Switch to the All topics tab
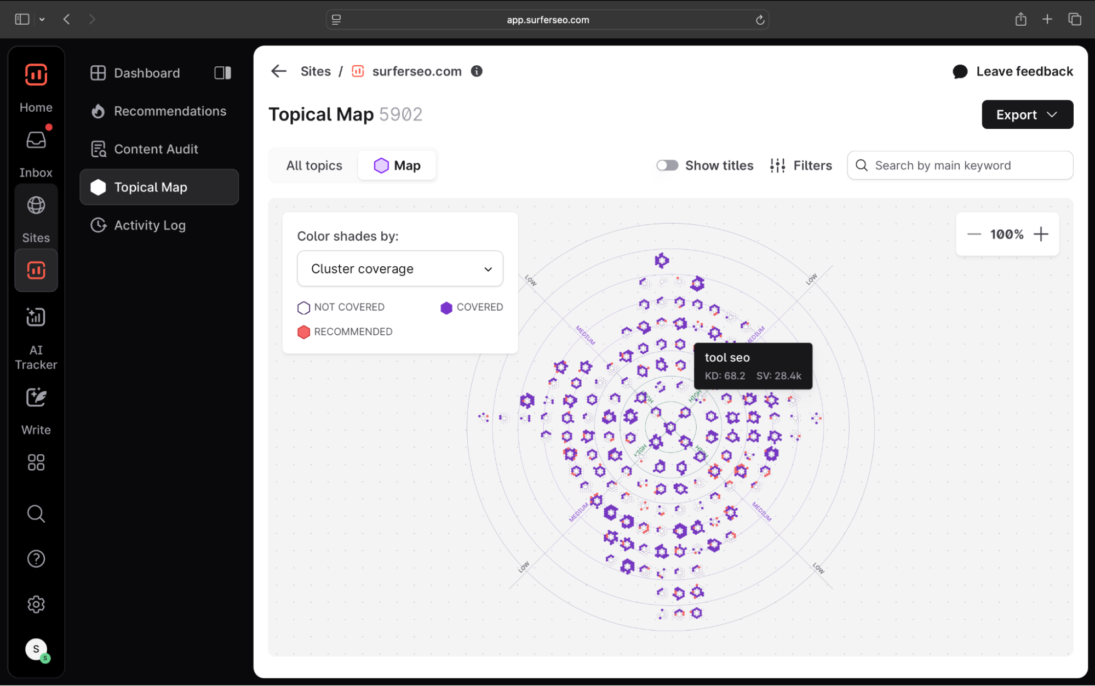 pyautogui.click(x=314, y=165)
